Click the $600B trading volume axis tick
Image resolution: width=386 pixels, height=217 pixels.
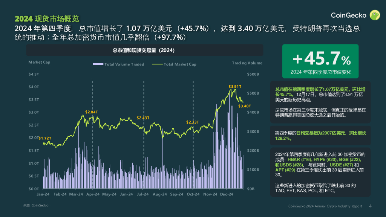tap(253, 74)
